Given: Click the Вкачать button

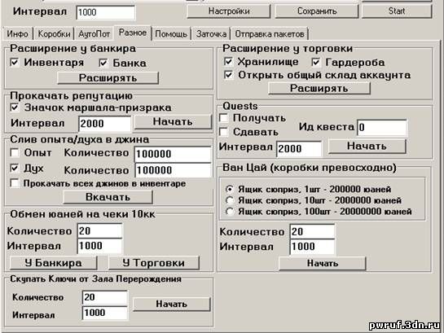Looking at the screenshot, I should coord(108,197).
